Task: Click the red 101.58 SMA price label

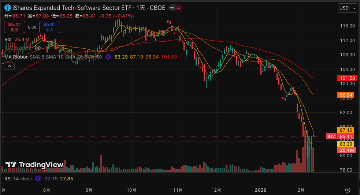Action: click(x=346, y=78)
